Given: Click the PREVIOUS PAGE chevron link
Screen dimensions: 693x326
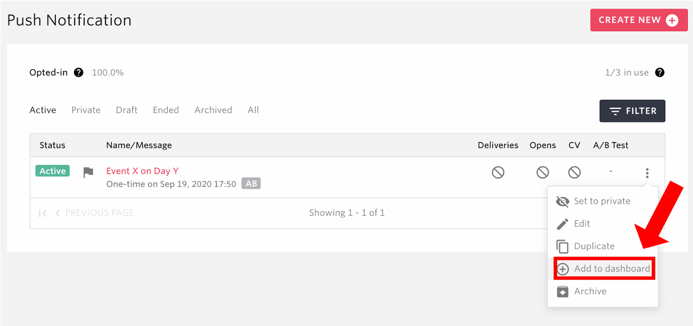Looking at the screenshot, I should [x=94, y=213].
